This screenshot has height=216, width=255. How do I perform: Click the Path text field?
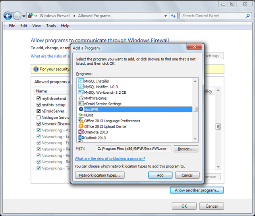[x=133, y=149]
